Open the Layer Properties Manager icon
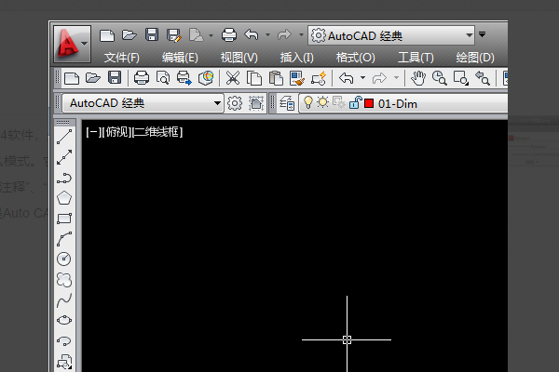The height and width of the screenshot is (372, 559). coord(286,103)
